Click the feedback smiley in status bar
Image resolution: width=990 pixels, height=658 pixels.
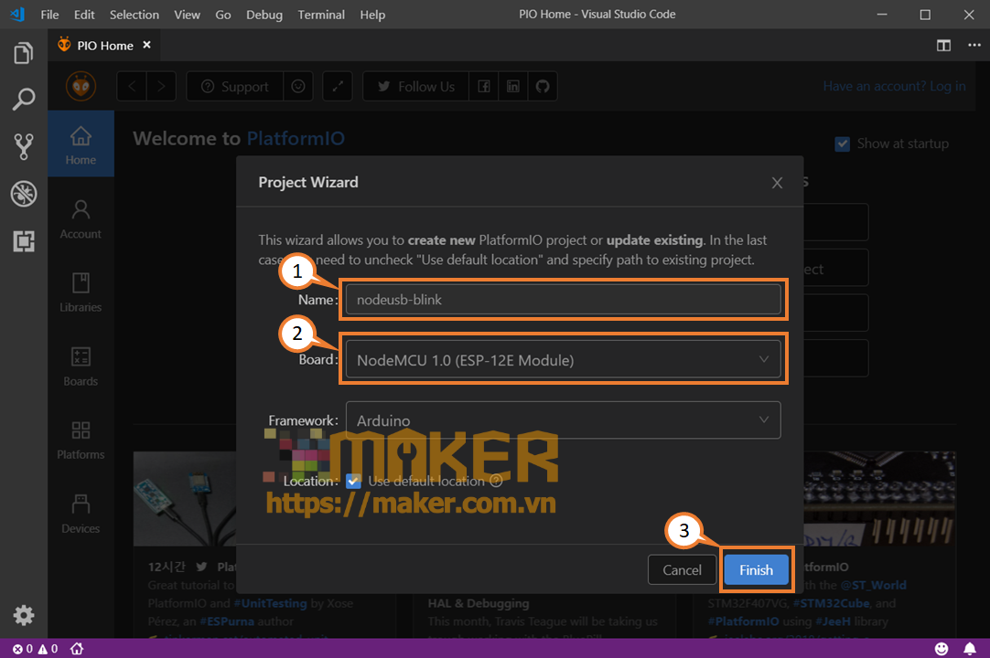tap(942, 649)
